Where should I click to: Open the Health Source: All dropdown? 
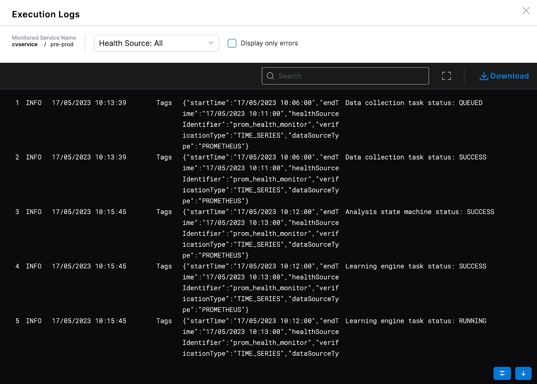coord(156,43)
